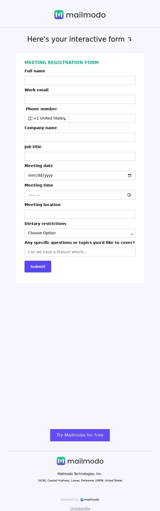Open the country code dropdown
The image size is (160, 511).
[47, 118]
